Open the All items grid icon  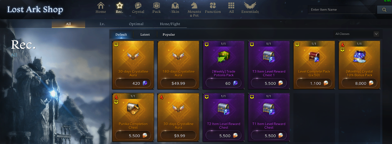click(x=231, y=8)
